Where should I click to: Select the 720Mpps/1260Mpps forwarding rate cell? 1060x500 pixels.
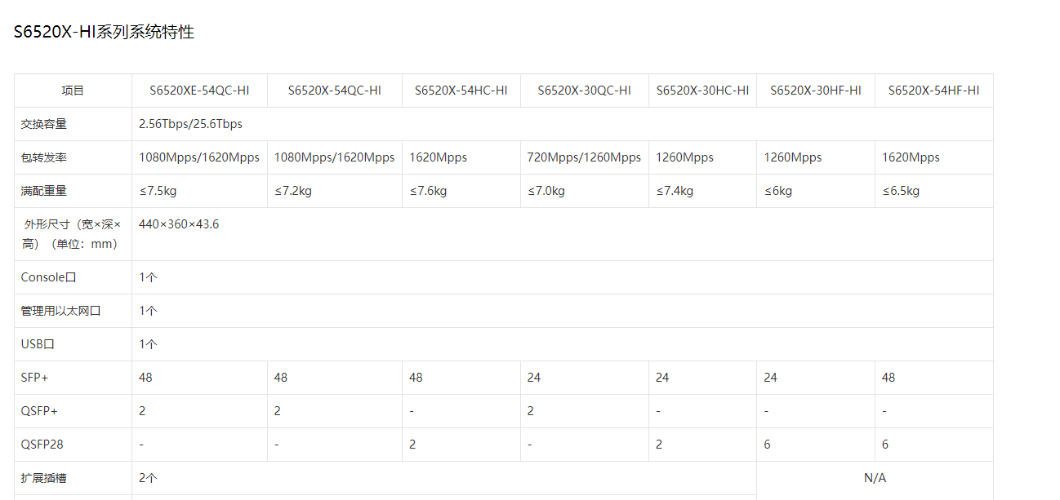click(584, 157)
